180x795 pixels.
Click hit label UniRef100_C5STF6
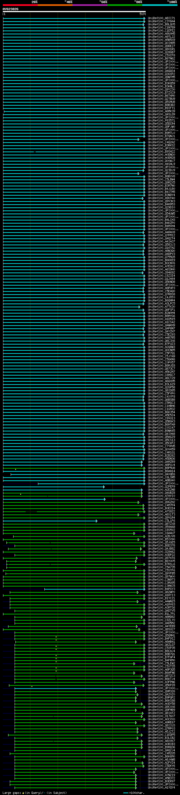[161, 570]
